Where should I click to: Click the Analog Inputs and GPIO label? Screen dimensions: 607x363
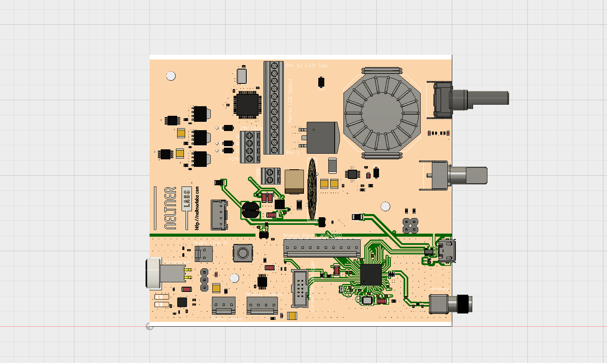pyautogui.click(x=311, y=235)
